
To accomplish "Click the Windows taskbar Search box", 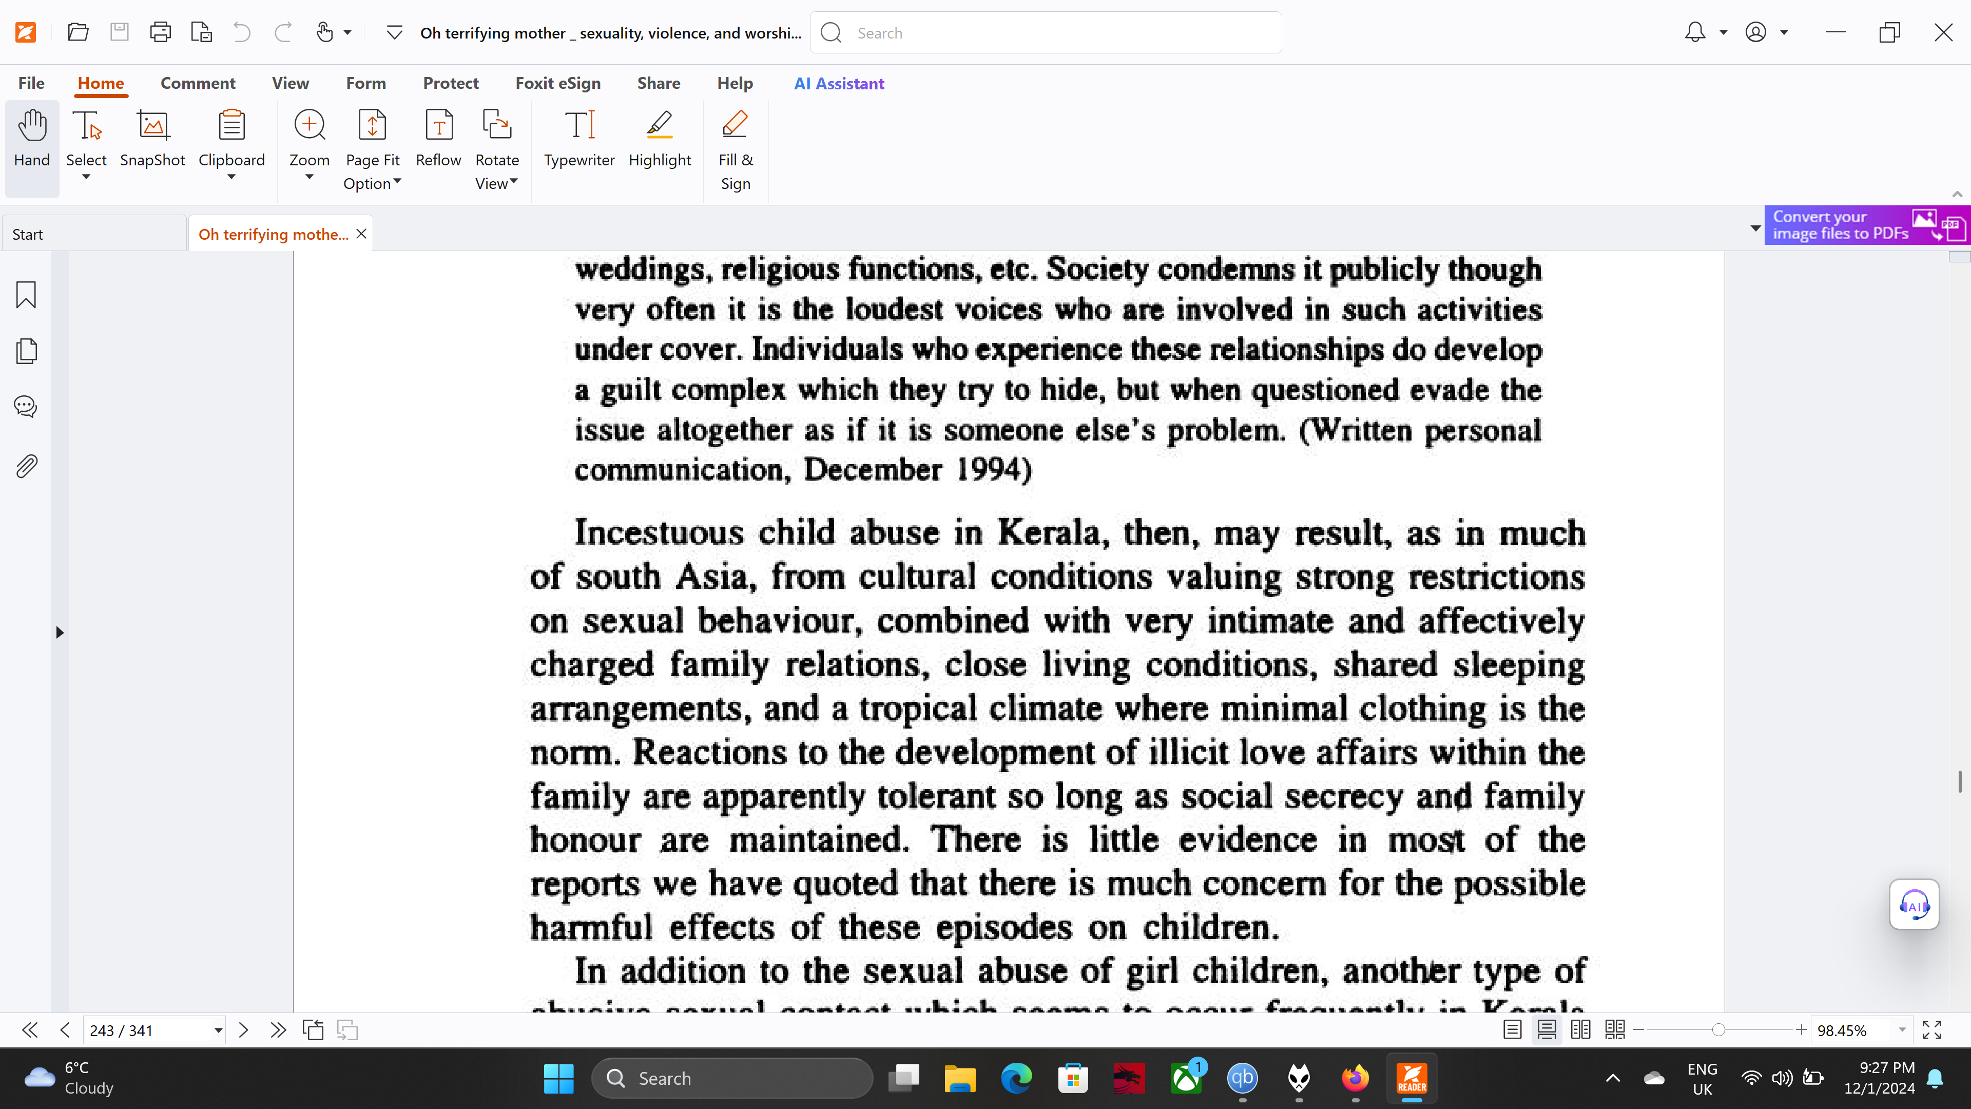I will (732, 1078).
